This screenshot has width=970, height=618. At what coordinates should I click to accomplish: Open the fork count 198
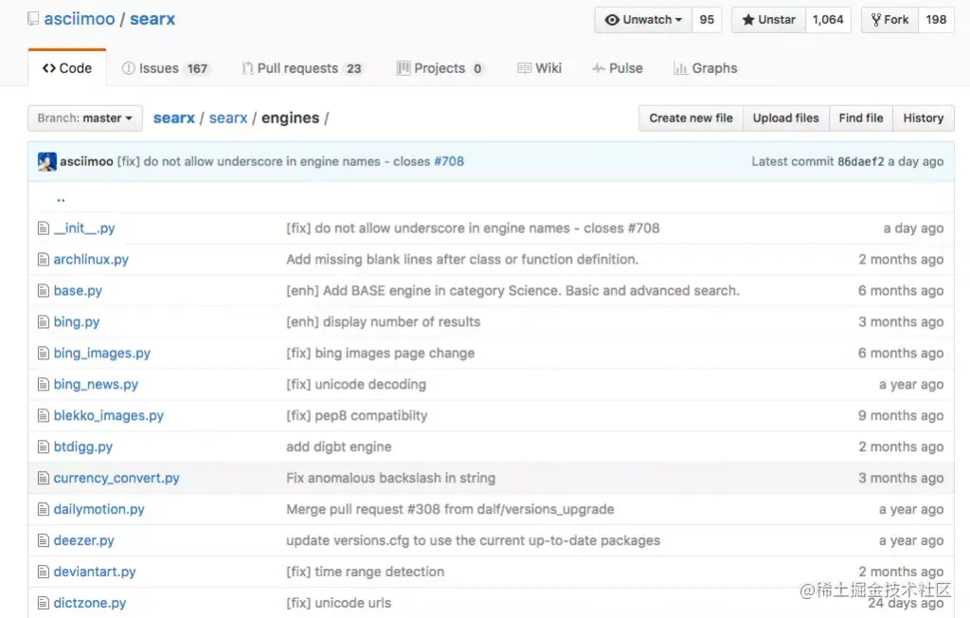point(936,20)
